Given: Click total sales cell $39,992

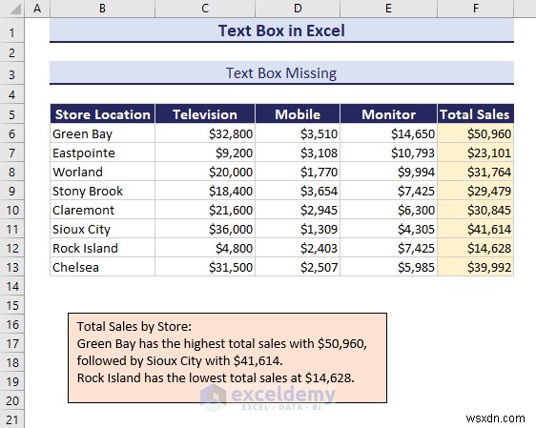Looking at the screenshot, I should point(476,267).
